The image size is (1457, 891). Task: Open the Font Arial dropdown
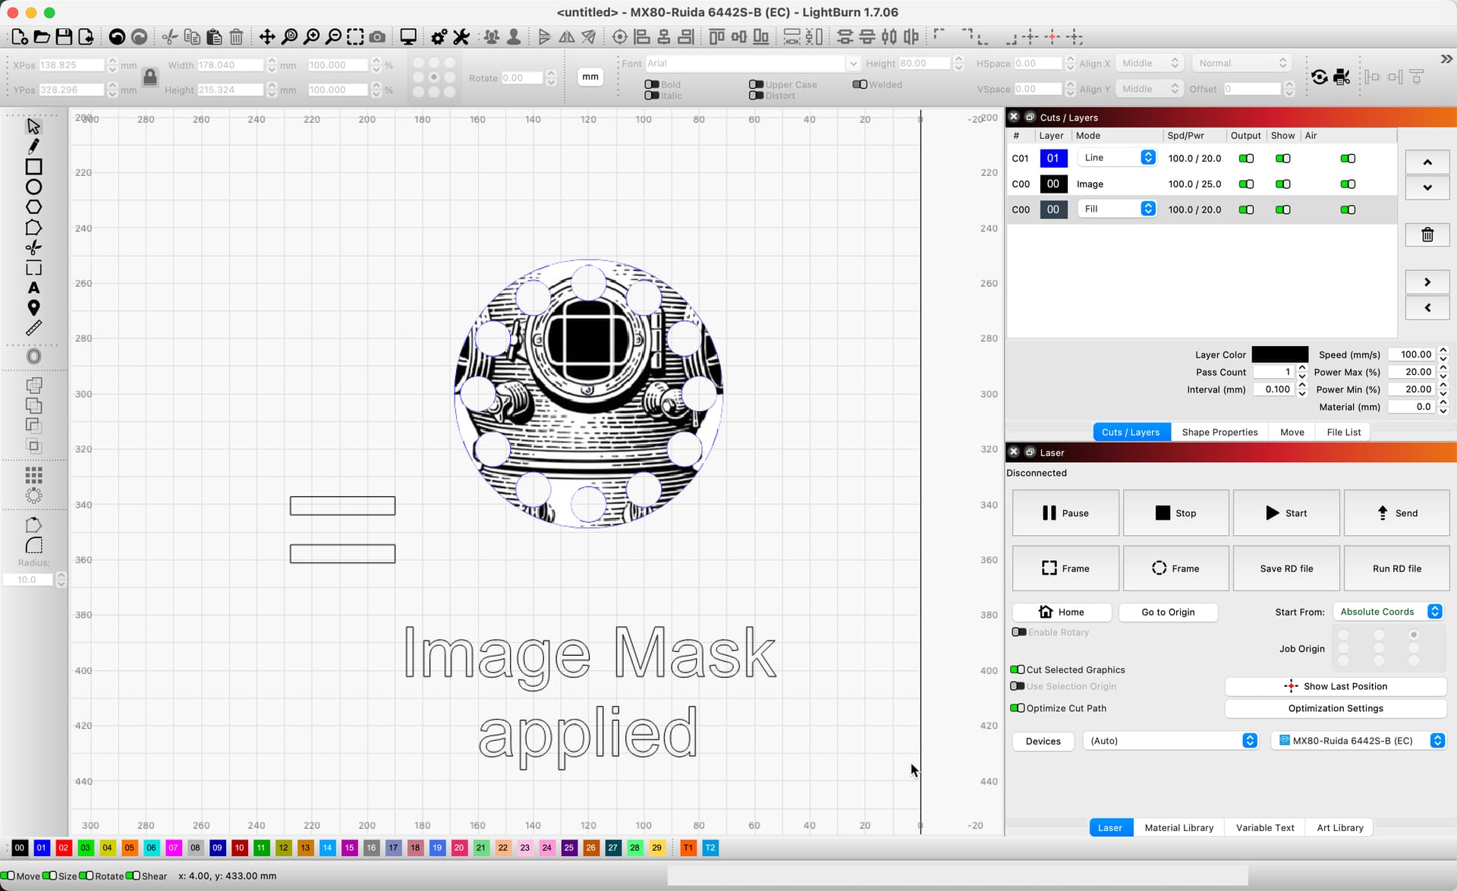point(752,63)
